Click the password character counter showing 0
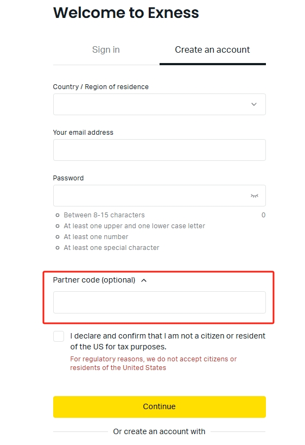The image size is (305, 445). [263, 215]
